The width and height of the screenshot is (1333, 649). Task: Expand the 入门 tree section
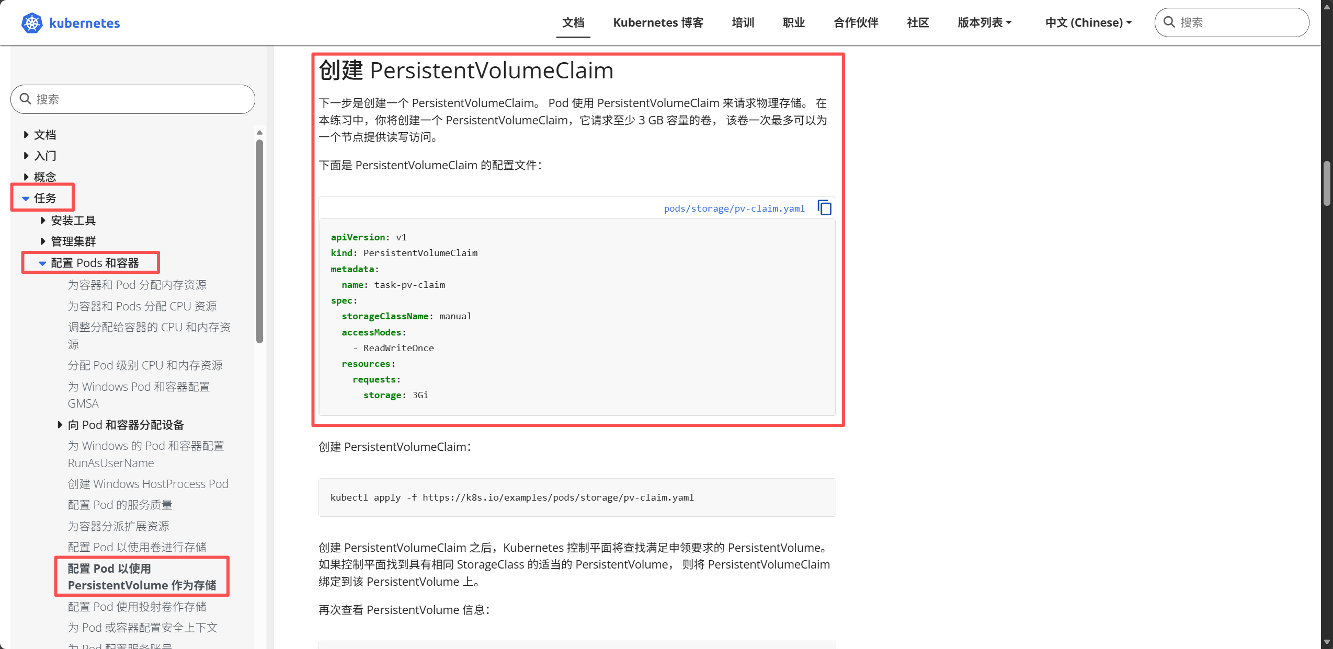(26, 156)
